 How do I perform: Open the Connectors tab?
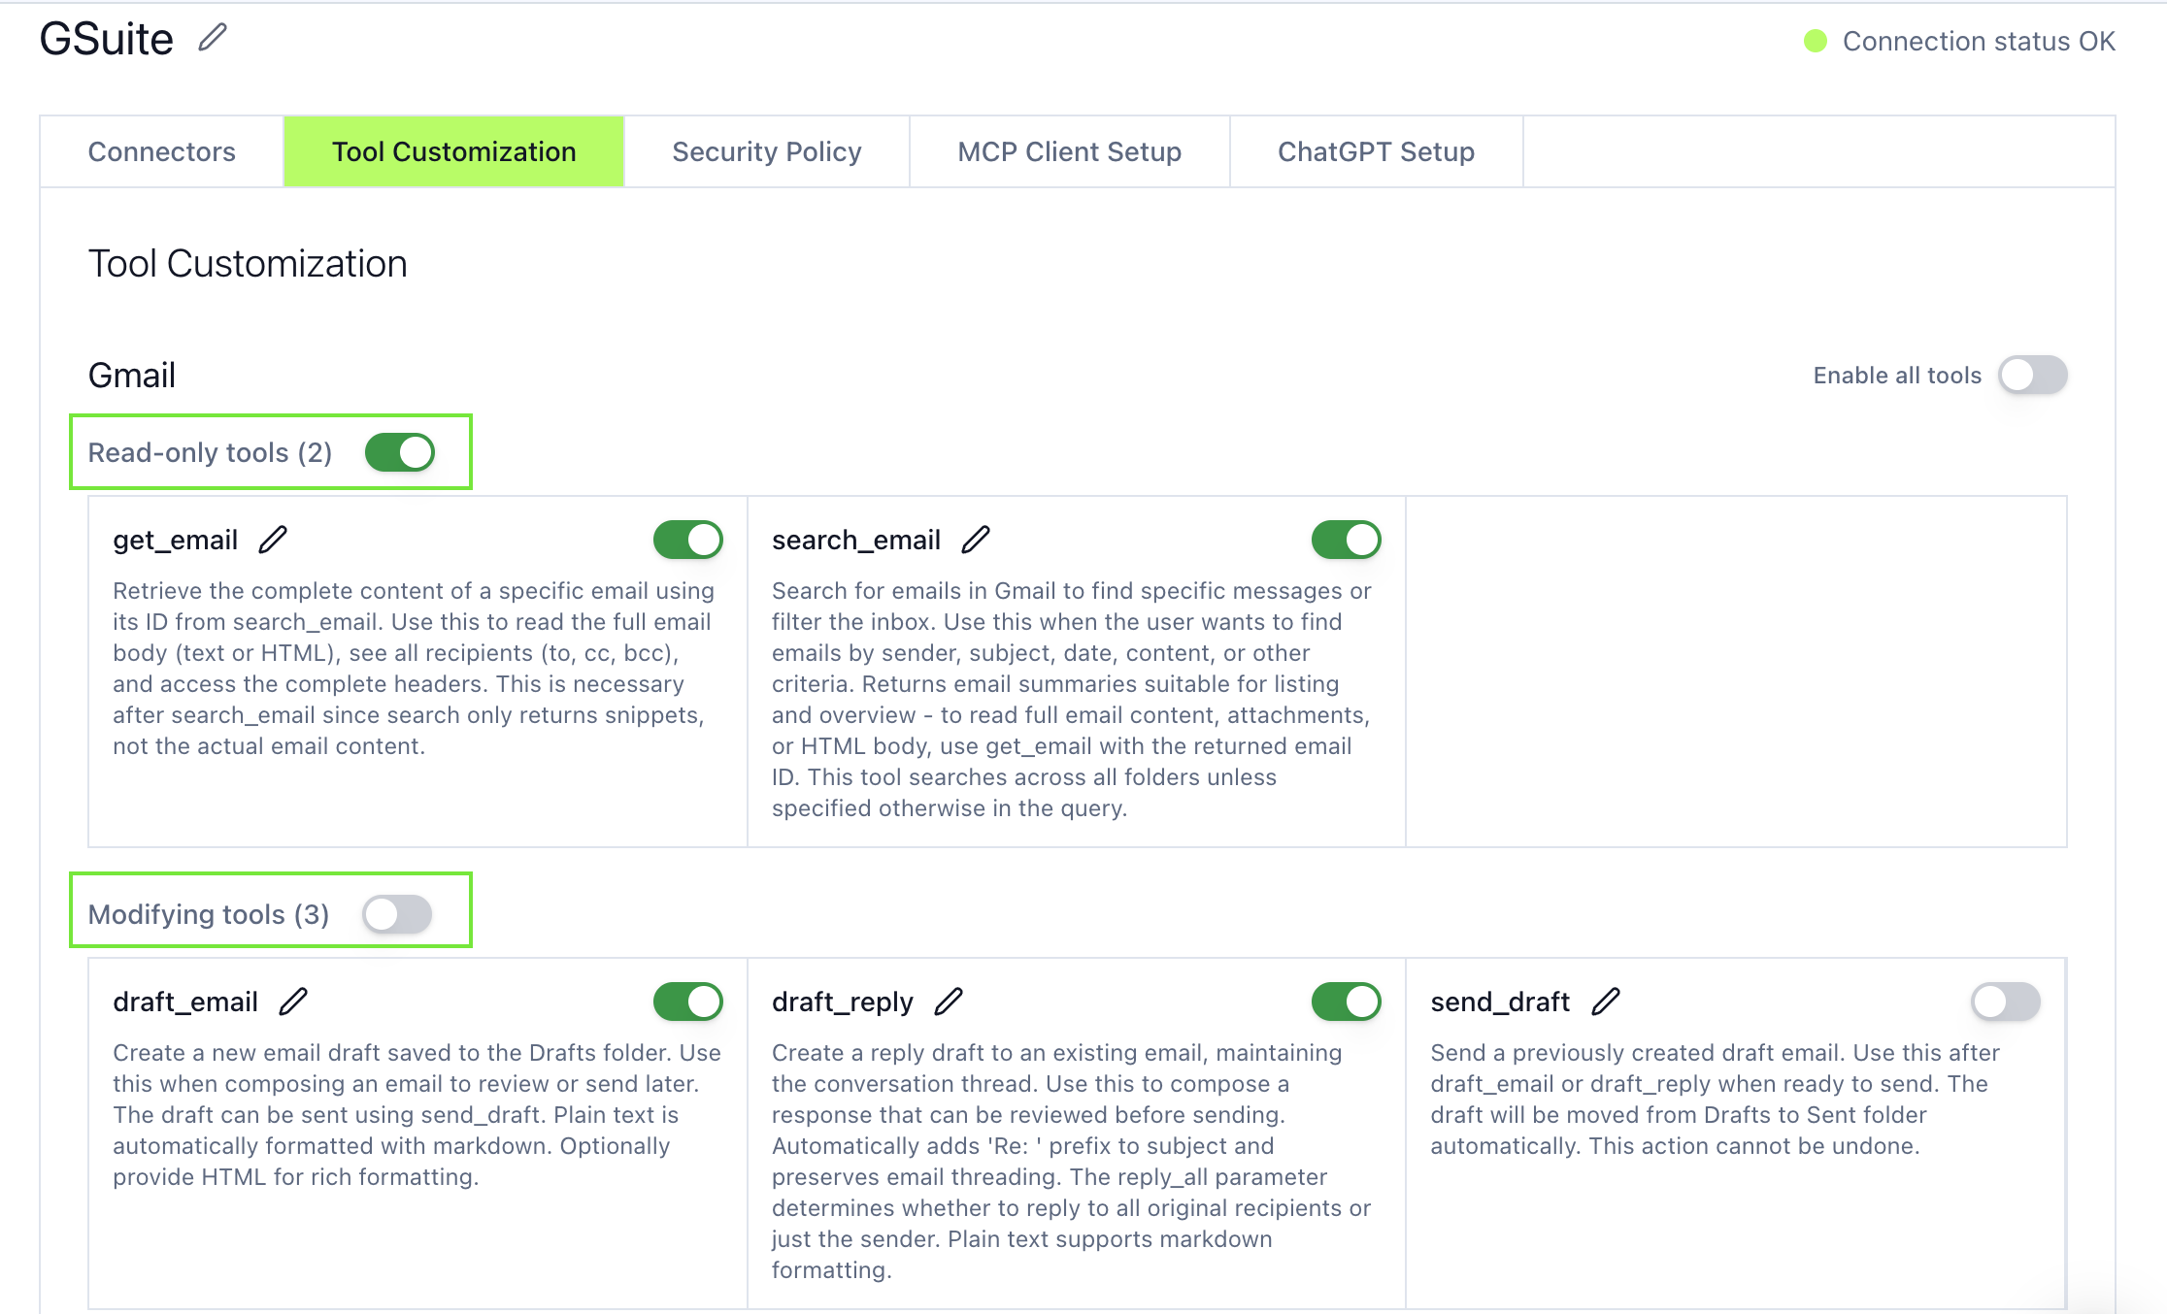tap(162, 151)
